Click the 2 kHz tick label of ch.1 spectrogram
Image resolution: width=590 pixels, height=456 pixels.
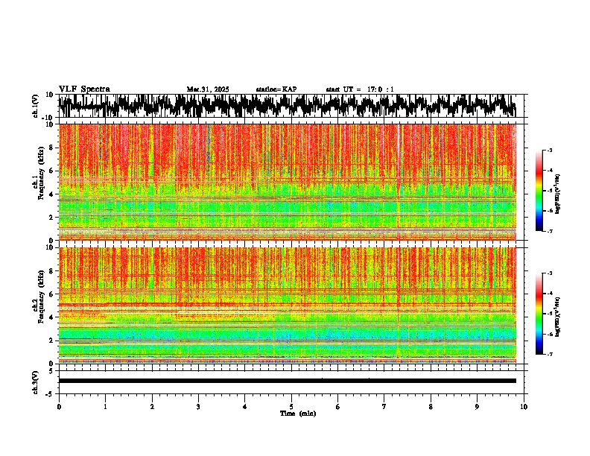[51, 218]
